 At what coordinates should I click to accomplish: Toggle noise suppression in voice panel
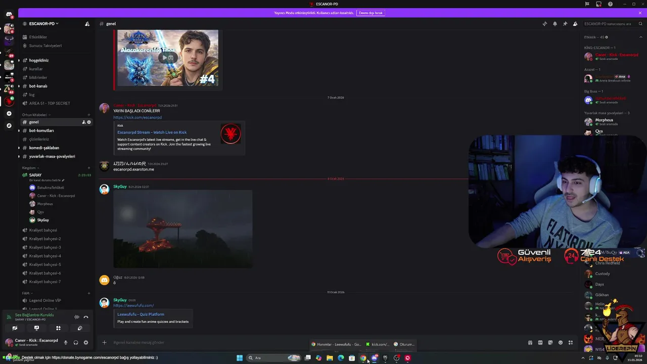[x=77, y=317]
